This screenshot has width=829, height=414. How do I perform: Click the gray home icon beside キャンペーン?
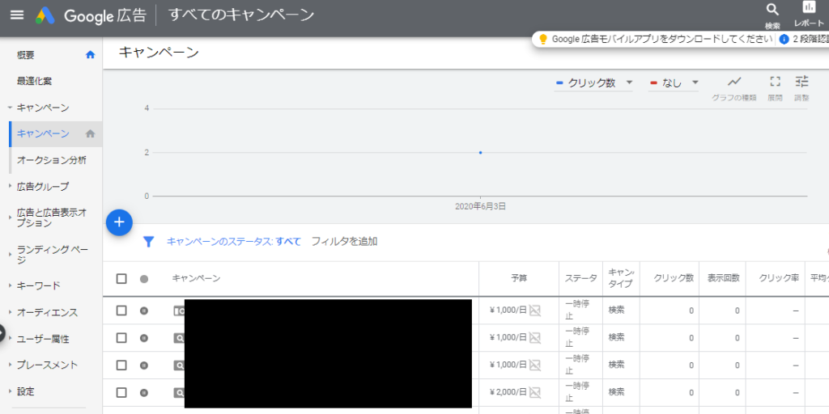click(x=91, y=133)
